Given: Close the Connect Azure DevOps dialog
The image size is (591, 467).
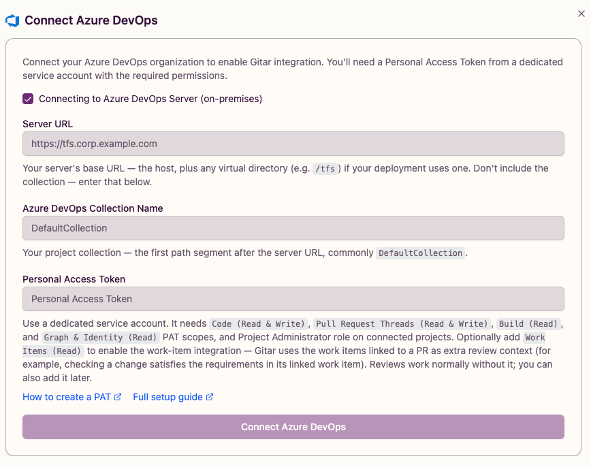Looking at the screenshot, I should pos(581,14).
